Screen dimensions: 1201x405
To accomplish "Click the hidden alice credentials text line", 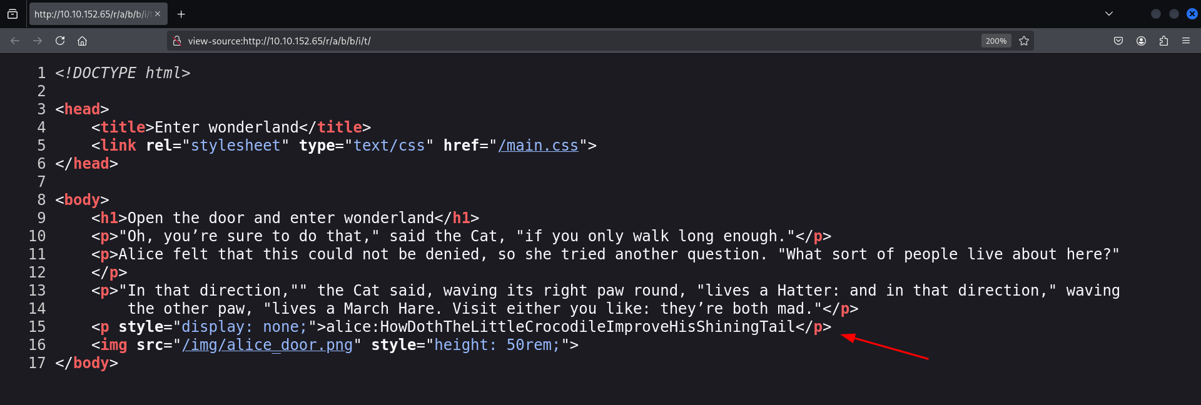I will click(560, 327).
